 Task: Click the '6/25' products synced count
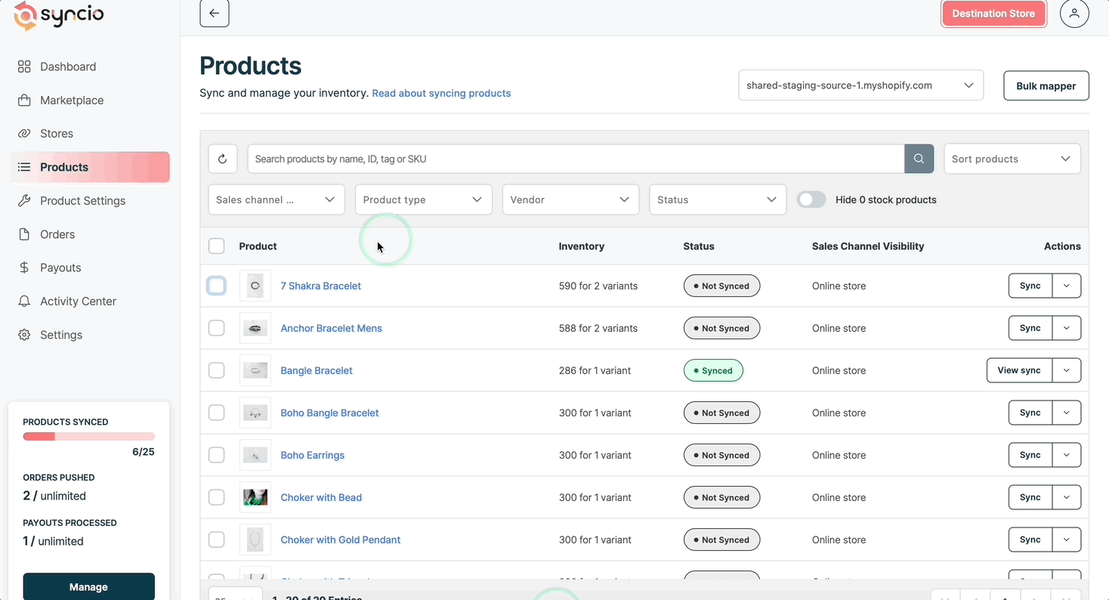144,452
